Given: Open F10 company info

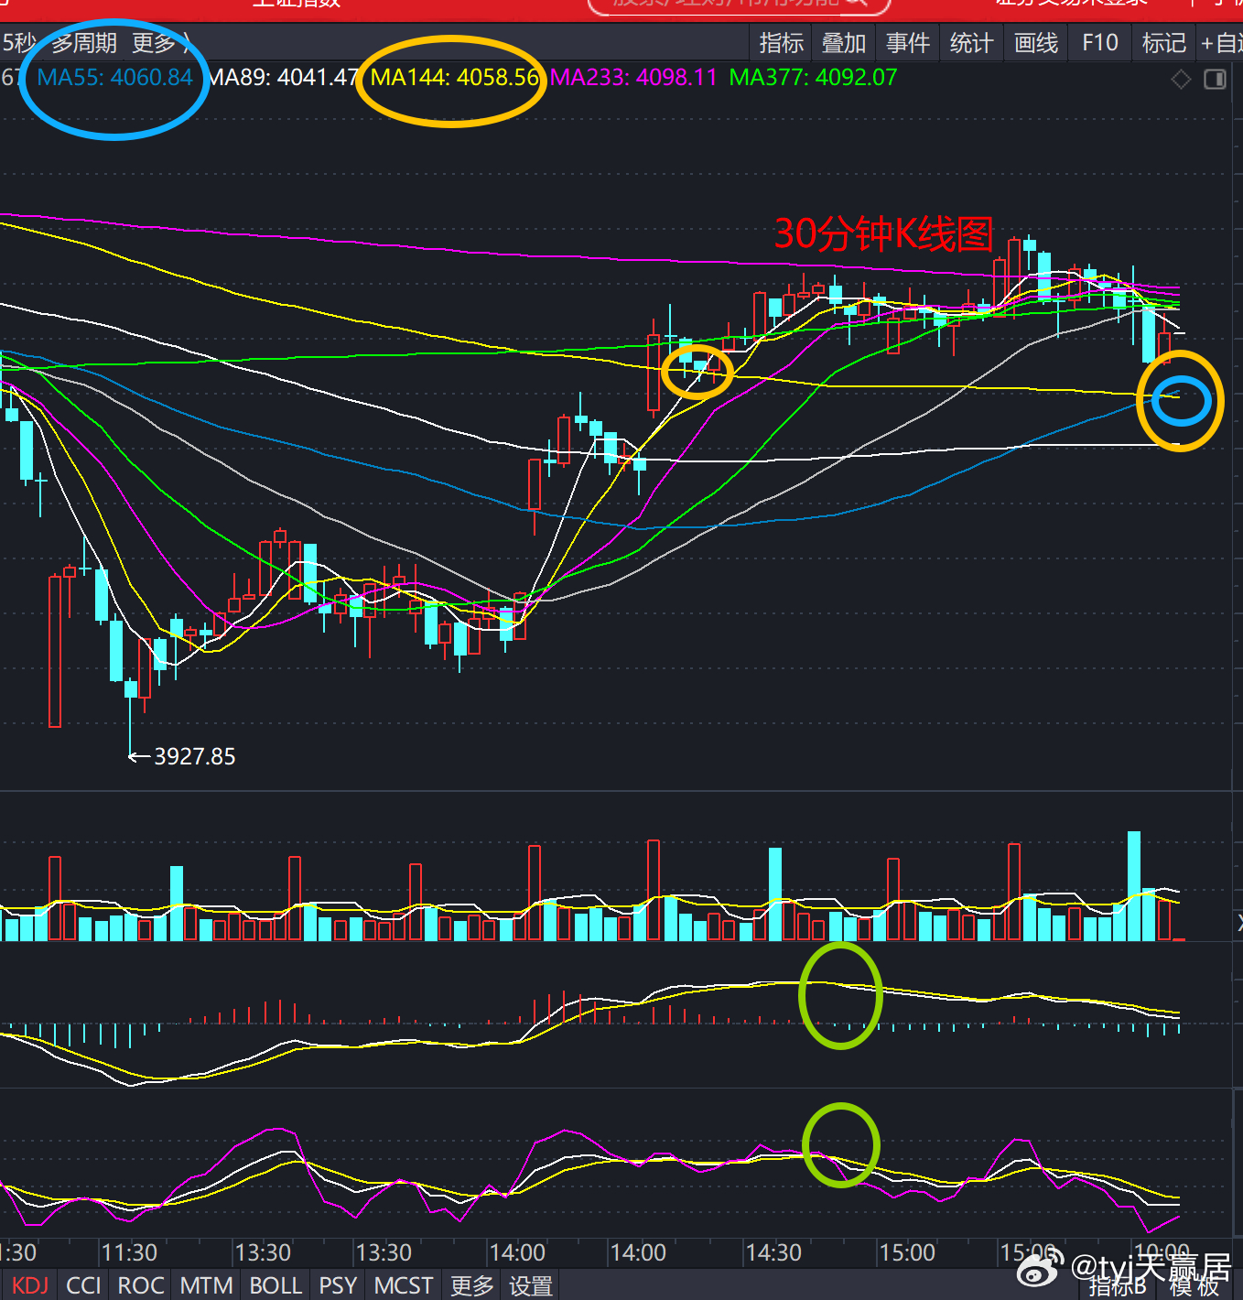Looking at the screenshot, I should [x=1099, y=43].
